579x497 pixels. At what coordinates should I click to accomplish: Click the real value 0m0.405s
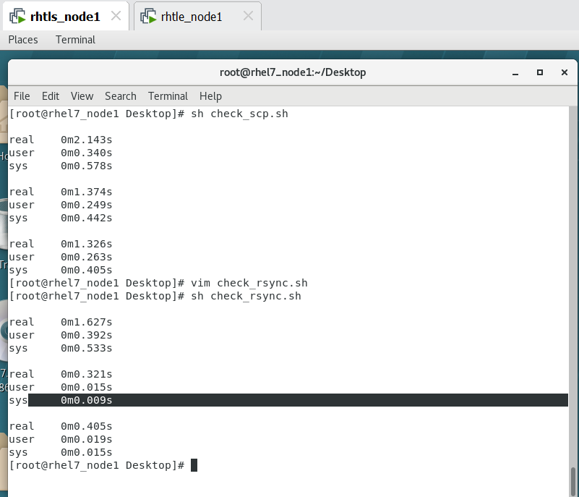pos(87,426)
